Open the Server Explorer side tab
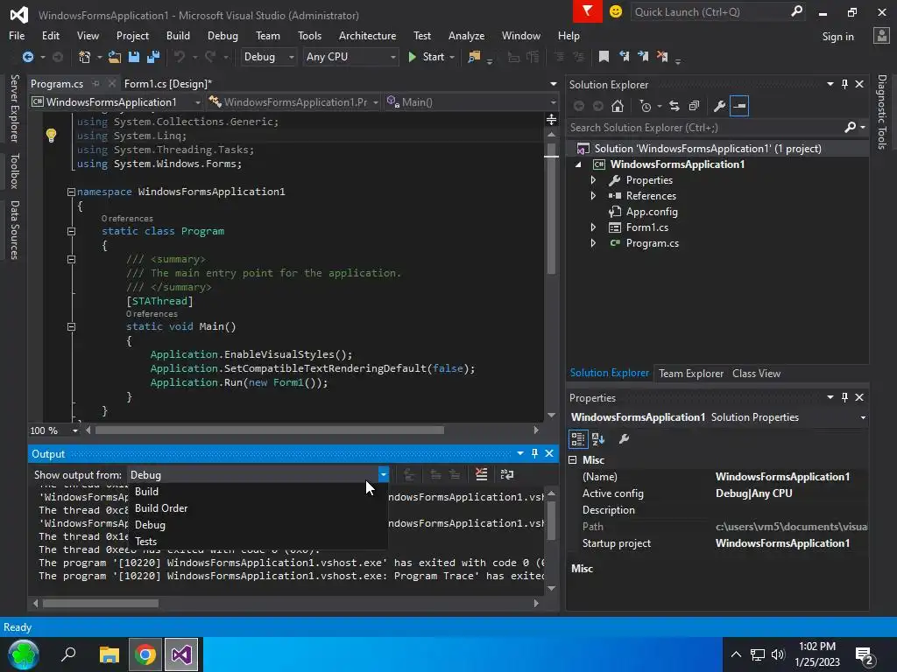Viewport: 897px width, 672px height. 14,108
